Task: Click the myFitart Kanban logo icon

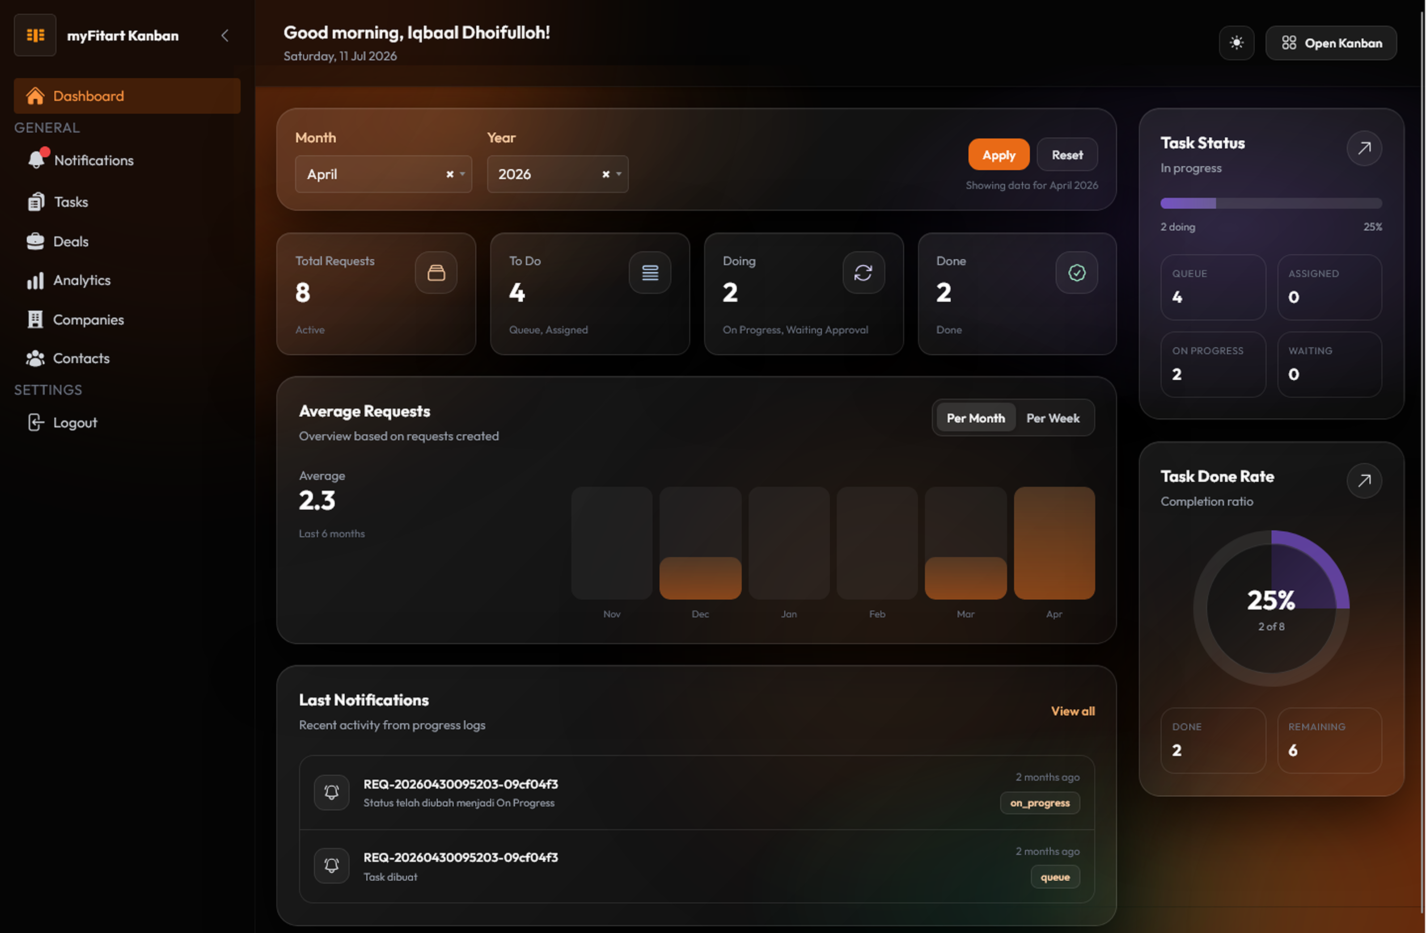Action: pos(35,35)
